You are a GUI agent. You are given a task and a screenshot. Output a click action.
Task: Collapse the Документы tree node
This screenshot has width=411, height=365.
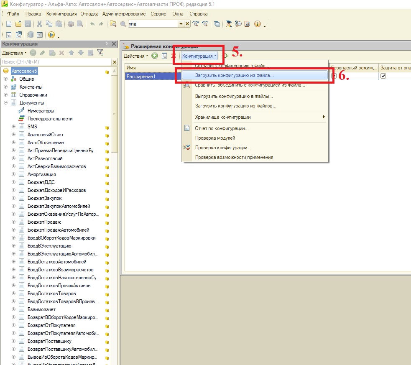click(6, 103)
